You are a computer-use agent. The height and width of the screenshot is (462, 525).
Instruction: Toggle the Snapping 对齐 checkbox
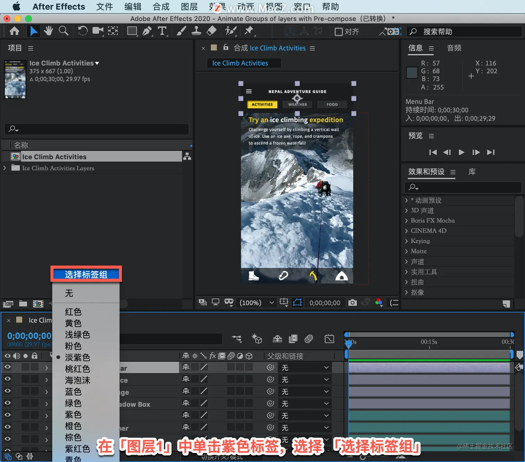click(x=339, y=32)
